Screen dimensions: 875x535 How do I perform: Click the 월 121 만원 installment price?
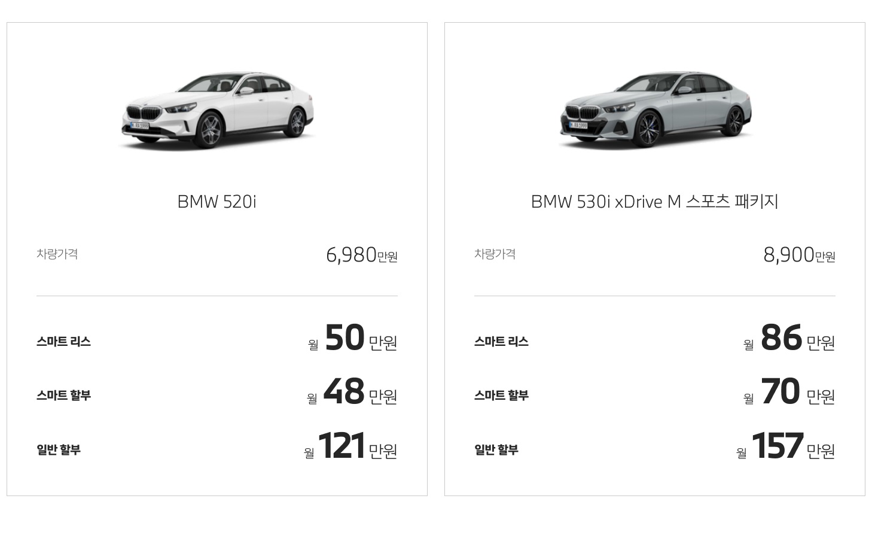(x=350, y=448)
